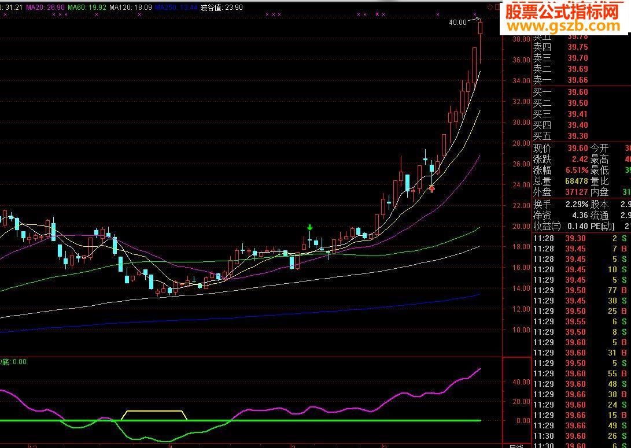Click the 40.00 high price annotation
The width and height of the screenshot is (631, 448).
tap(457, 23)
